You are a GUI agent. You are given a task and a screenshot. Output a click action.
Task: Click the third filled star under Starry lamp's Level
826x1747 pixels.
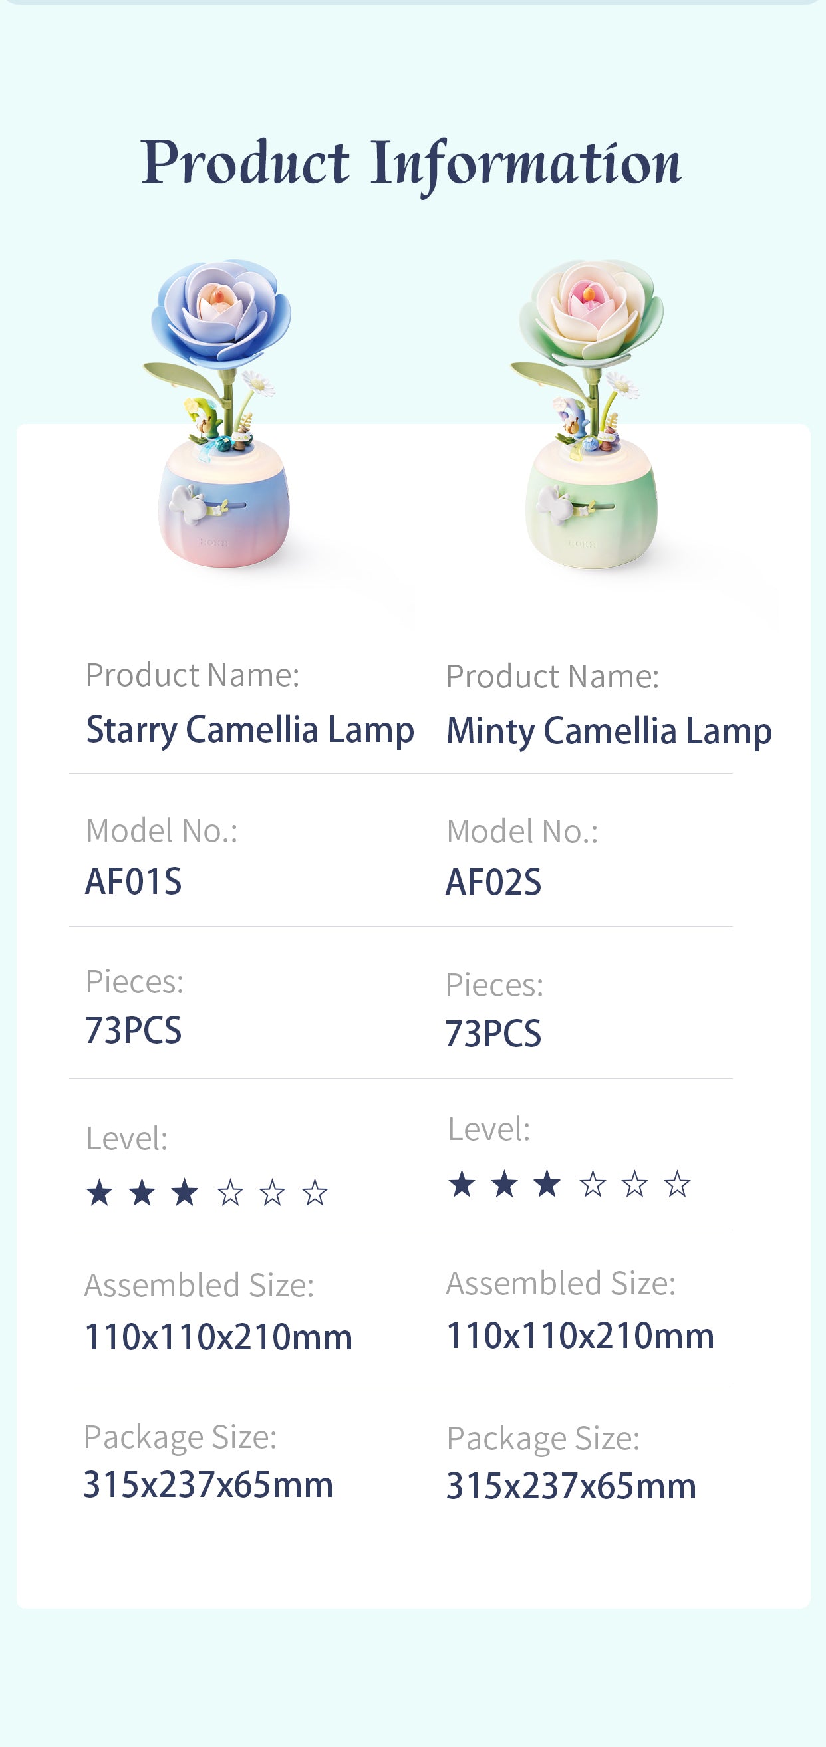(185, 1193)
